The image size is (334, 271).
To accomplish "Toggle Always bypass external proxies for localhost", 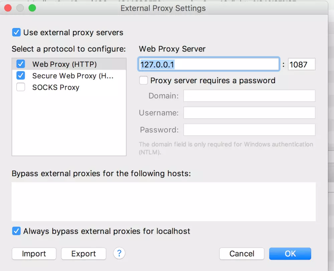I will coord(16,231).
